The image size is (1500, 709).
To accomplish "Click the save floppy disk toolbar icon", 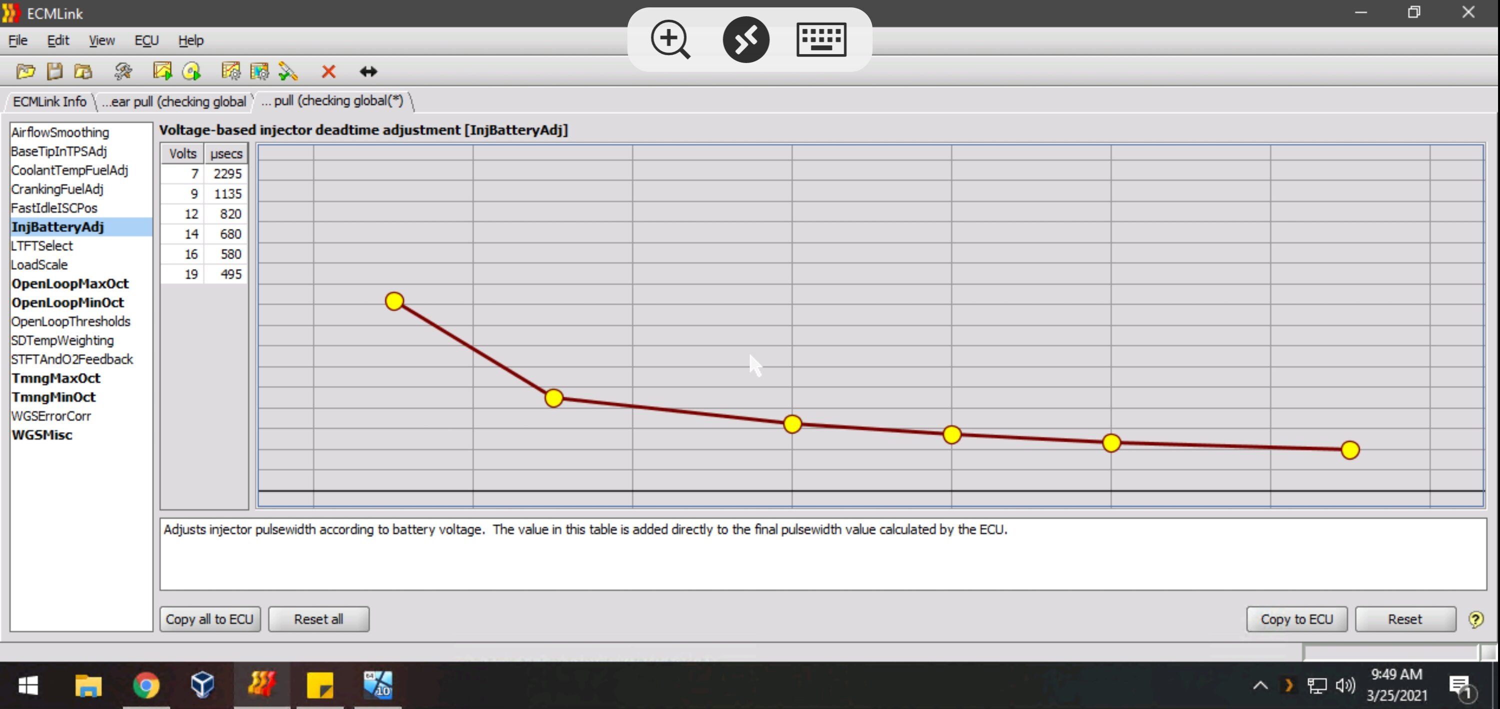I will click(54, 71).
